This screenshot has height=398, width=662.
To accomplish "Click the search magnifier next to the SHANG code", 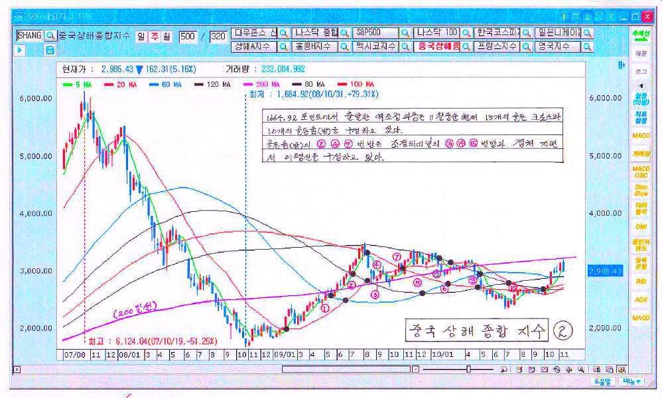I will tap(50, 34).
